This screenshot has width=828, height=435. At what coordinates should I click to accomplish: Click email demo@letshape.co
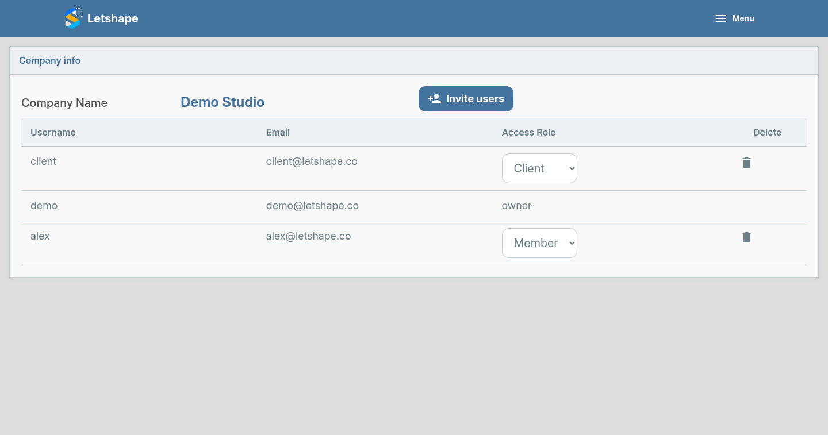pyautogui.click(x=312, y=206)
